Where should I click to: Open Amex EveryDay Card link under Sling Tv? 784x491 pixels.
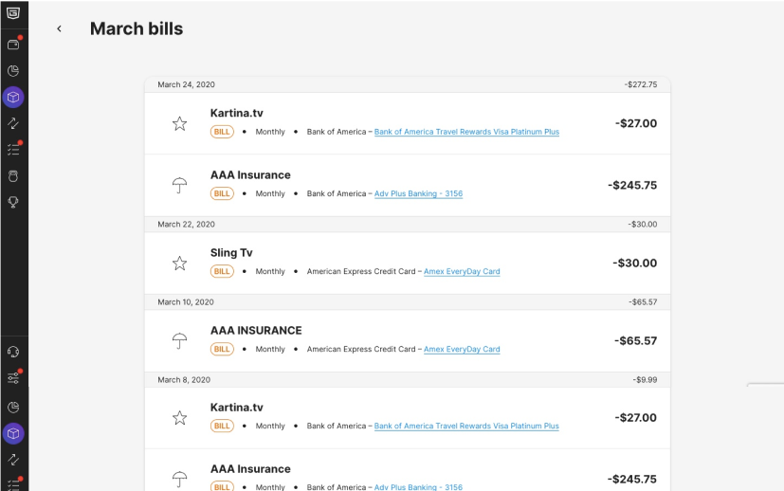tap(462, 271)
